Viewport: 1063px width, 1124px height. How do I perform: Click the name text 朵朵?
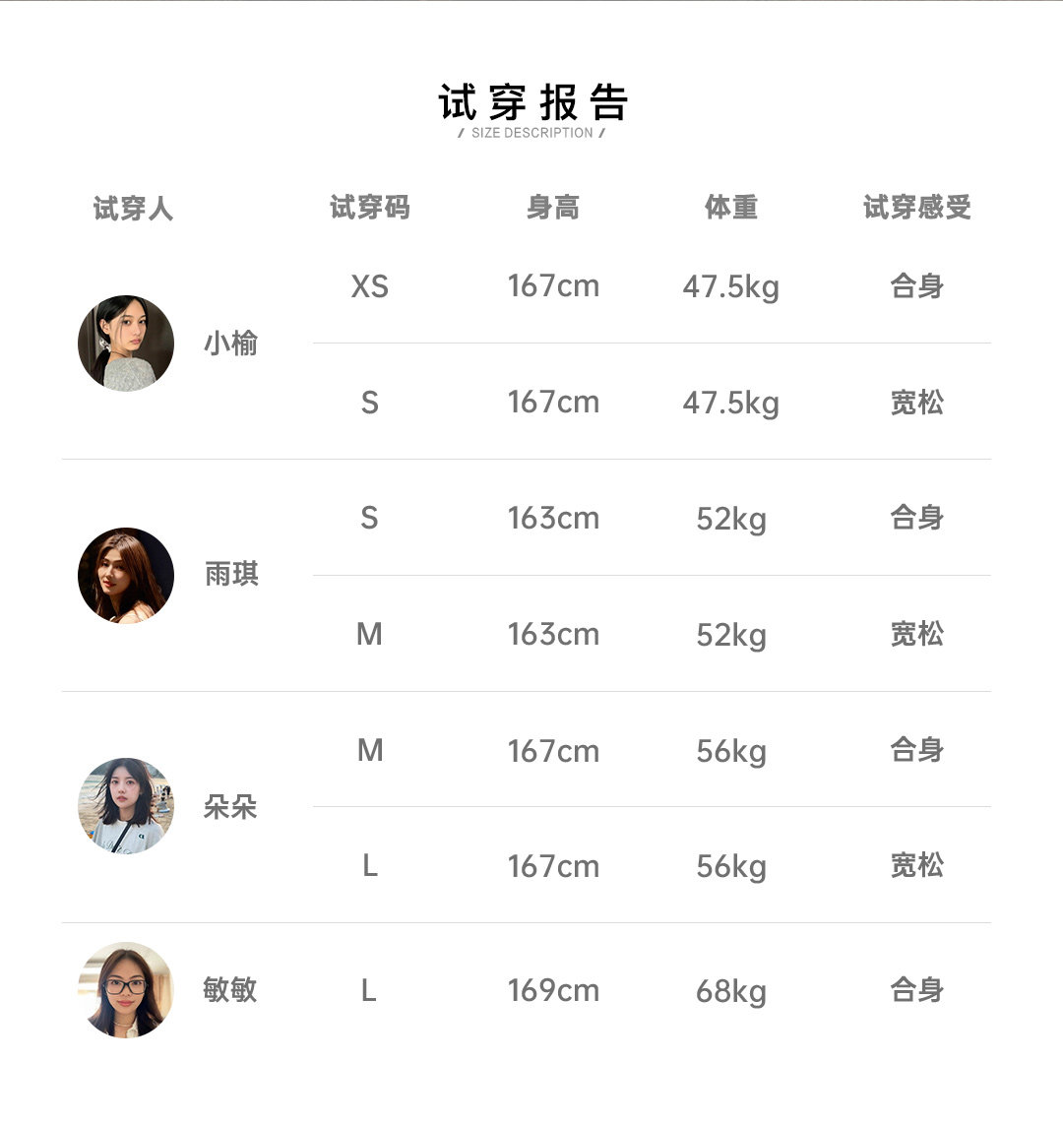(x=230, y=807)
